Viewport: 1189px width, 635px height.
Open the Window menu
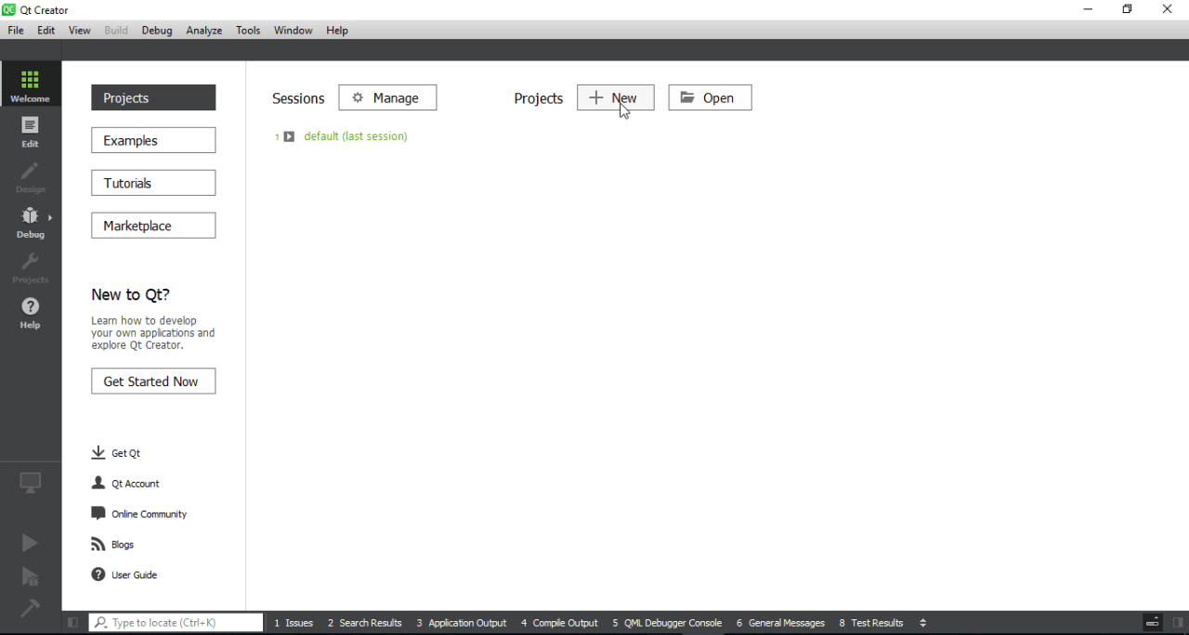tap(293, 30)
